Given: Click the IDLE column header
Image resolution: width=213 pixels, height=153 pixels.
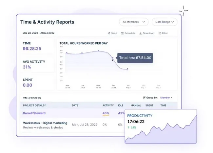Looking at the screenshot, I should [121, 105].
